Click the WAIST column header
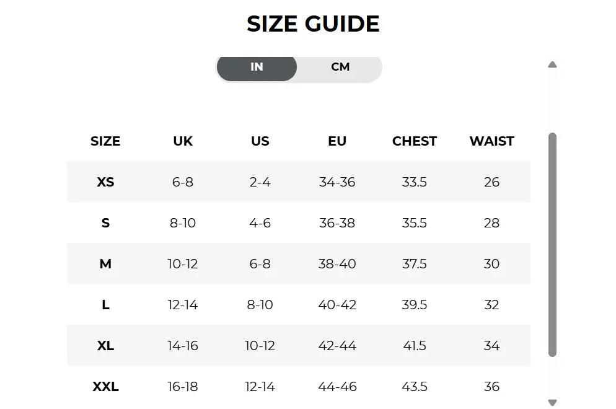Viewport: 616px width, 409px height. (x=491, y=141)
